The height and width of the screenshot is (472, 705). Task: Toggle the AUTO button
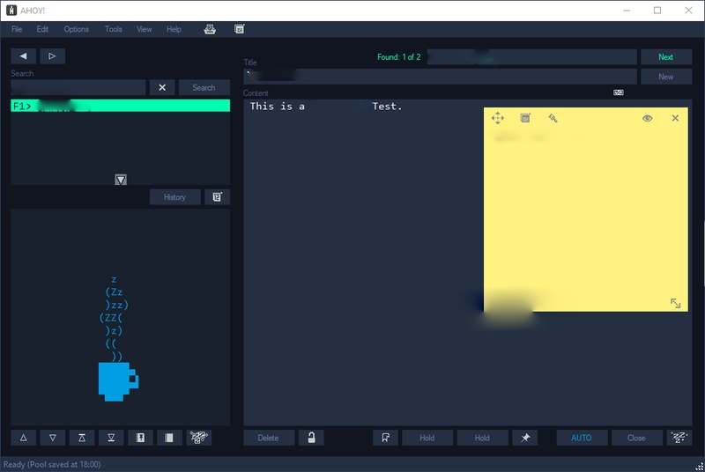tap(582, 438)
